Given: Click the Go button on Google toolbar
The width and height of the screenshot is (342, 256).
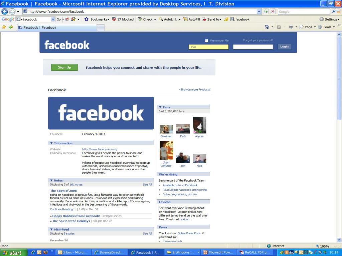Looking at the screenshot, I should (x=59, y=19).
